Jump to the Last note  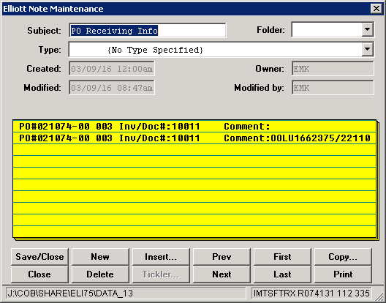(282, 274)
